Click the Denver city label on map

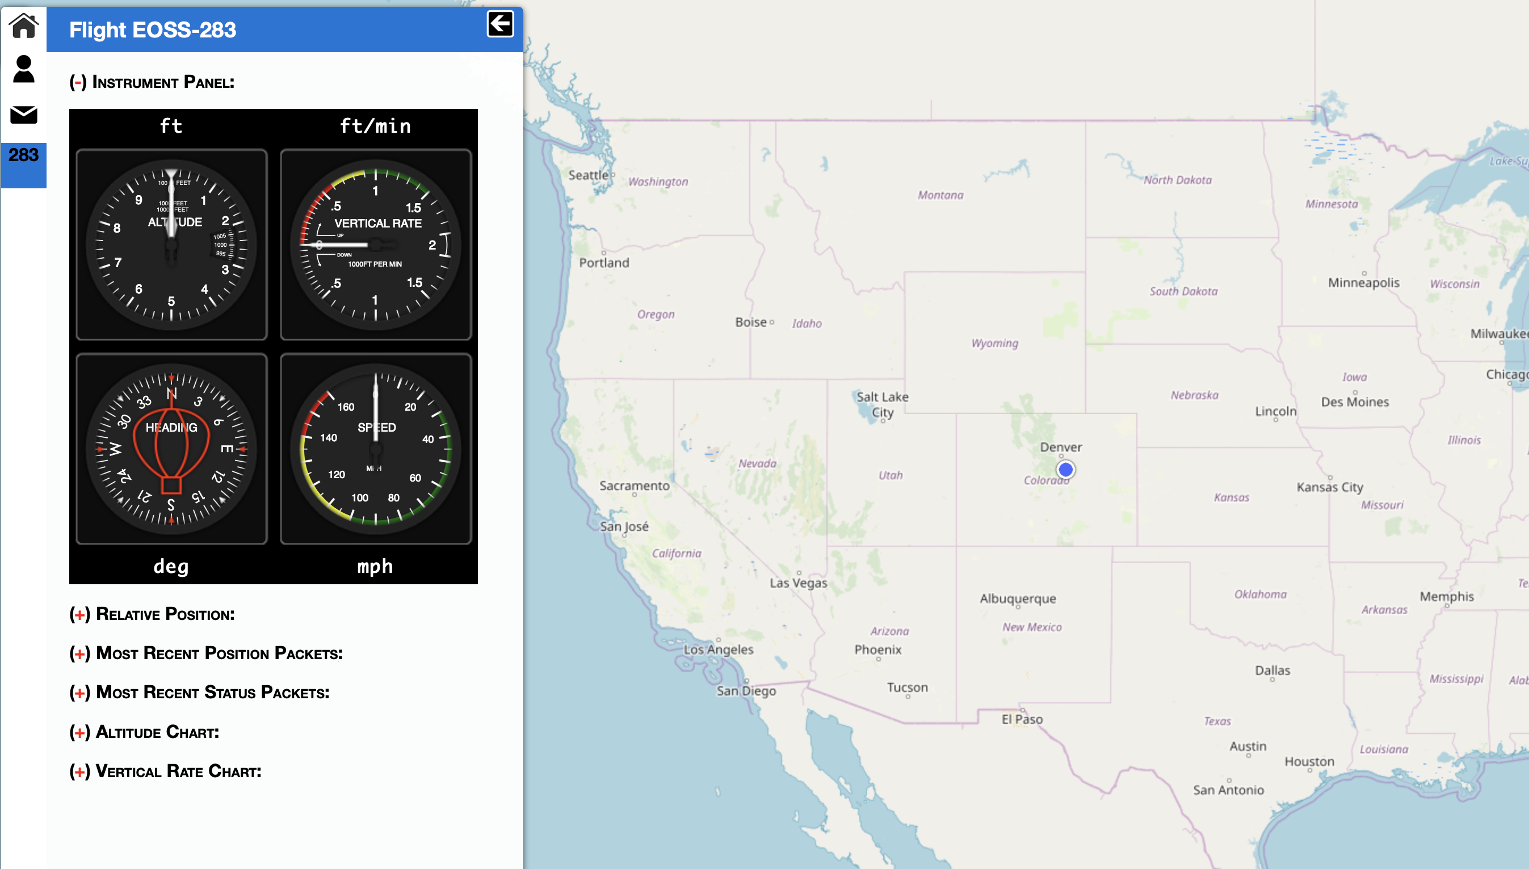1061,447
